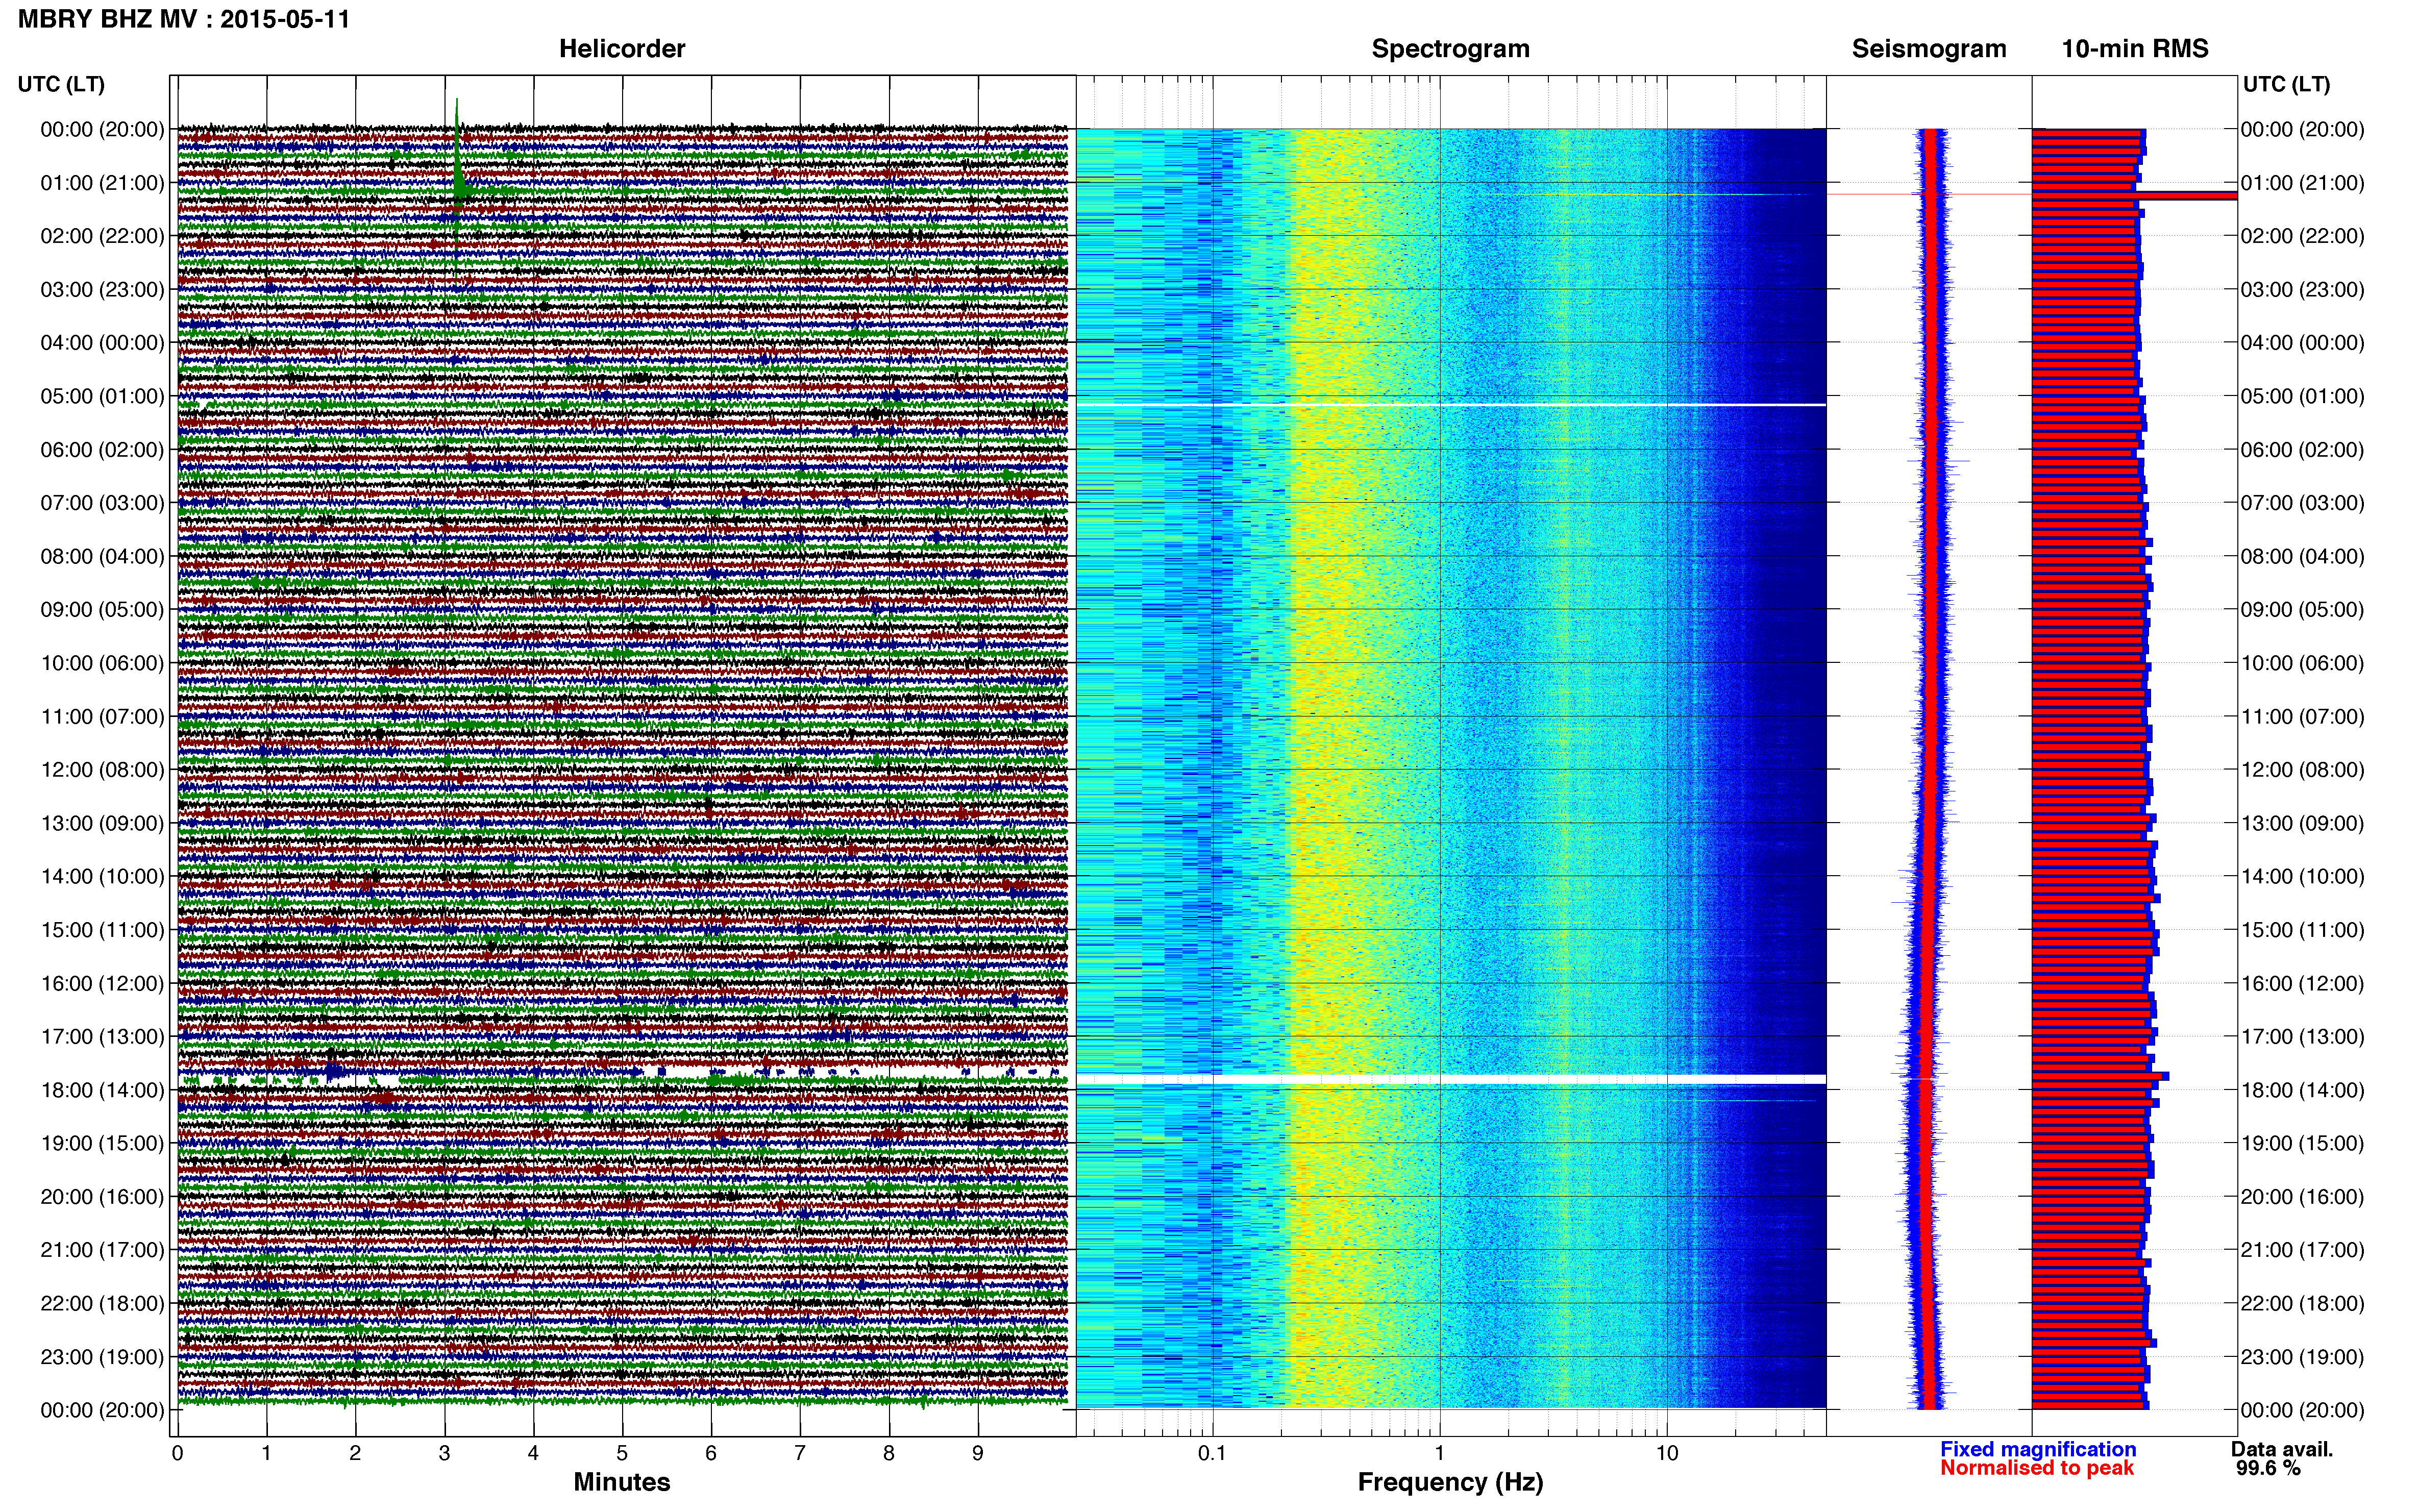Click the longest RMS bar after 01:00
The image size is (2419, 1512).
coord(2134,196)
